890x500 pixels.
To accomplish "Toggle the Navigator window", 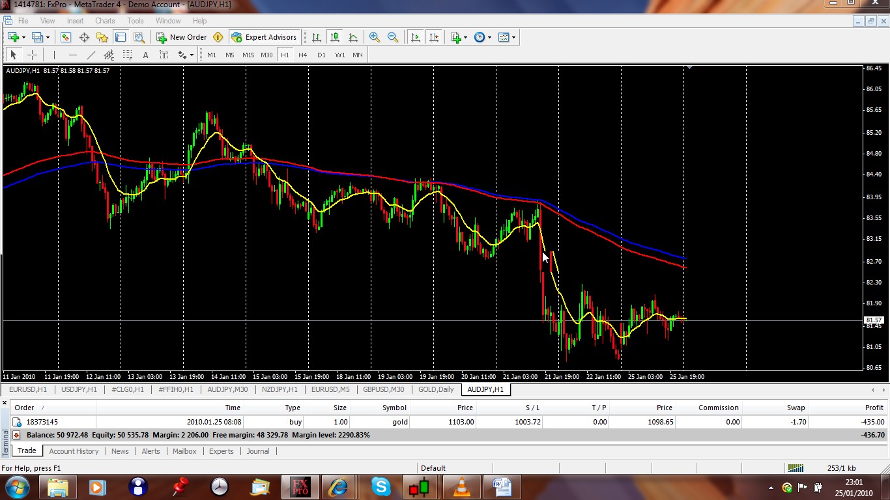I will (102, 37).
